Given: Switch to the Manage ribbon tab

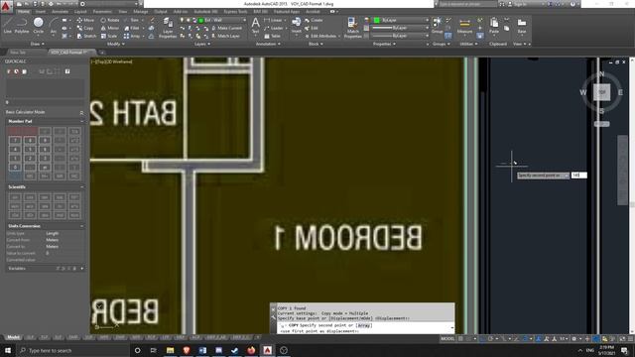Looking at the screenshot, I should point(141,12).
